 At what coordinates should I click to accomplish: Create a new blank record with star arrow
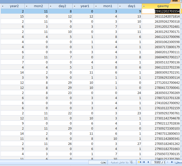(x=139, y=162)
